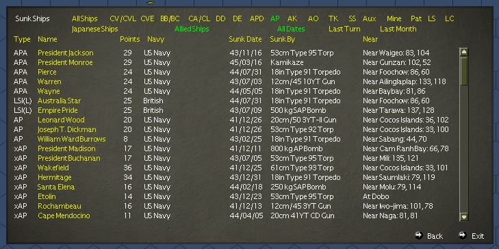Viewport: 499px width, 249px height.
Task: Sort list by Type column header
Action: (22, 40)
